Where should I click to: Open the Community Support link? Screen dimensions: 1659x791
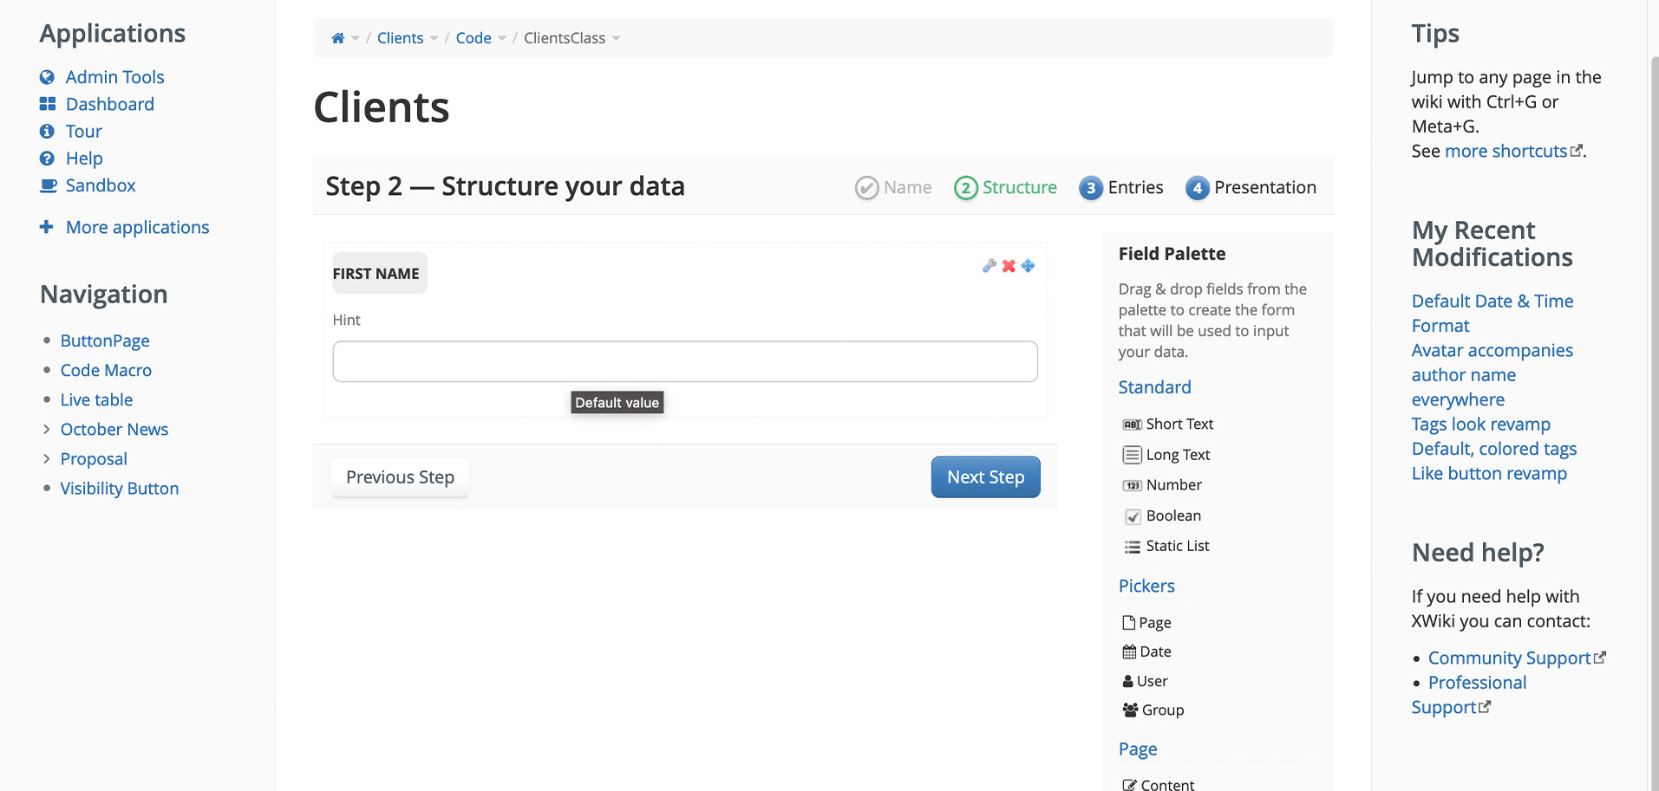coord(1509,658)
